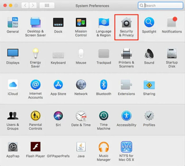Close the System Preferences window
The image size is (185, 166).
click(x=5, y=6)
